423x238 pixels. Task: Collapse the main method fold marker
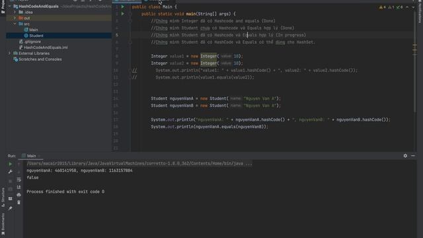pyautogui.click(x=130, y=14)
